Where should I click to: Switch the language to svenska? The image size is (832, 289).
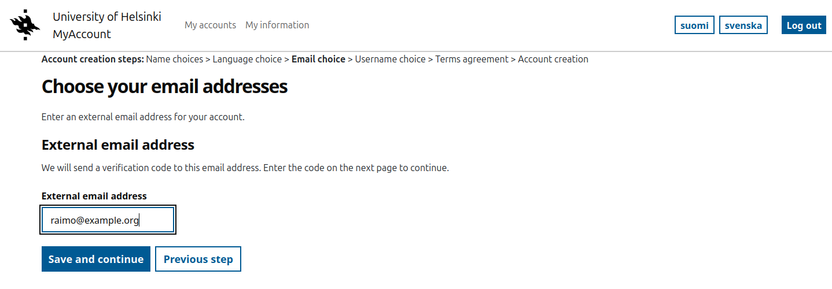(x=743, y=25)
